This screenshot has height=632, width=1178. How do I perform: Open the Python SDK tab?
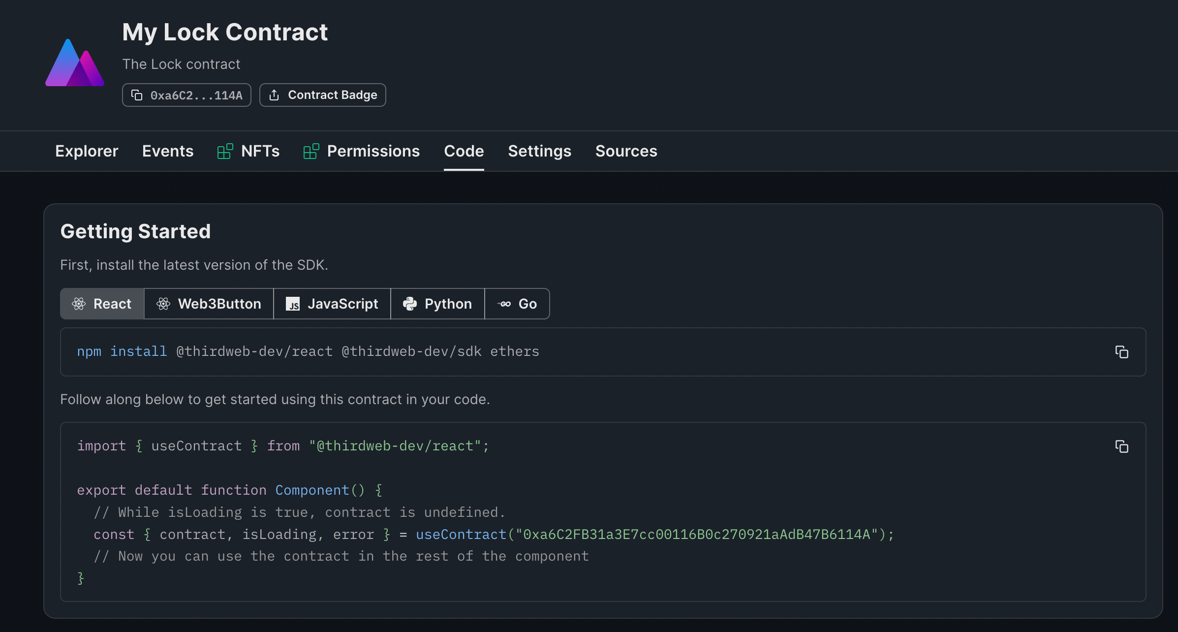point(437,304)
